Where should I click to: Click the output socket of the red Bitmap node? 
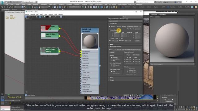coord(60,29)
